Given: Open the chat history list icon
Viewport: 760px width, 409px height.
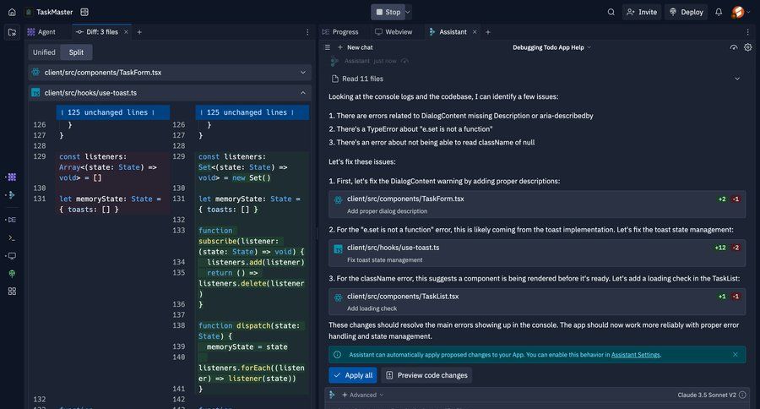Looking at the screenshot, I should point(328,47).
